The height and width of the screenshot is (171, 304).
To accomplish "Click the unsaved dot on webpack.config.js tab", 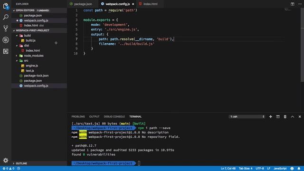I will point(133,4).
